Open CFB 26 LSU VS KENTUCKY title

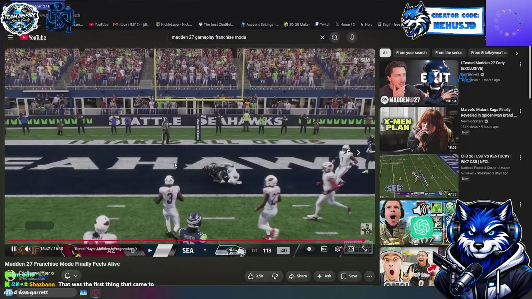486,159
